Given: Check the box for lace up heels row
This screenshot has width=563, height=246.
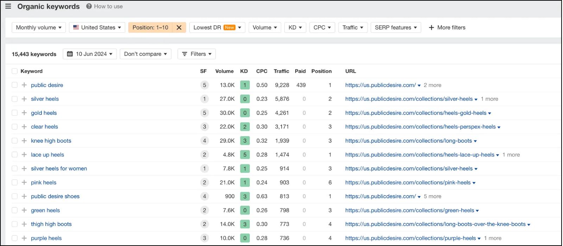Looking at the screenshot, I should pyautogui.click(x=14, y=155).
